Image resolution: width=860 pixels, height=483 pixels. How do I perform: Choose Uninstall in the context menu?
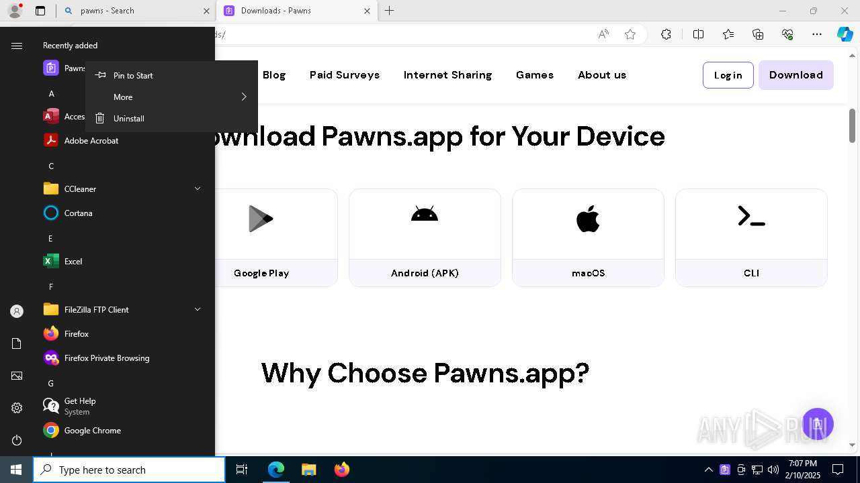(x=171, y=118)
